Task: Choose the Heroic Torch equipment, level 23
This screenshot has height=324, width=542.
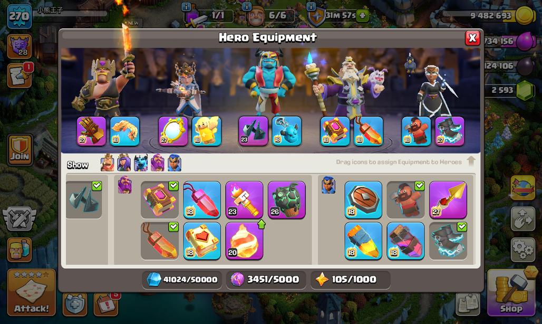Action: tap(244, 200)
